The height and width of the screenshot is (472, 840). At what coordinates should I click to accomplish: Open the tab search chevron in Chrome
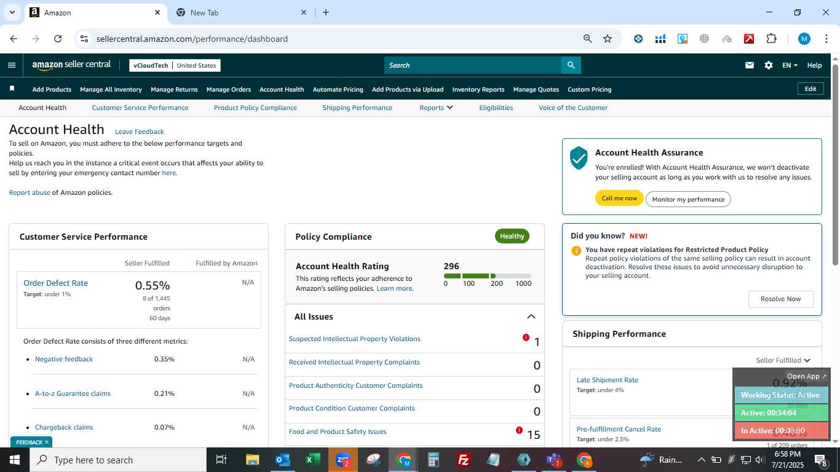[x=12, y=12]
